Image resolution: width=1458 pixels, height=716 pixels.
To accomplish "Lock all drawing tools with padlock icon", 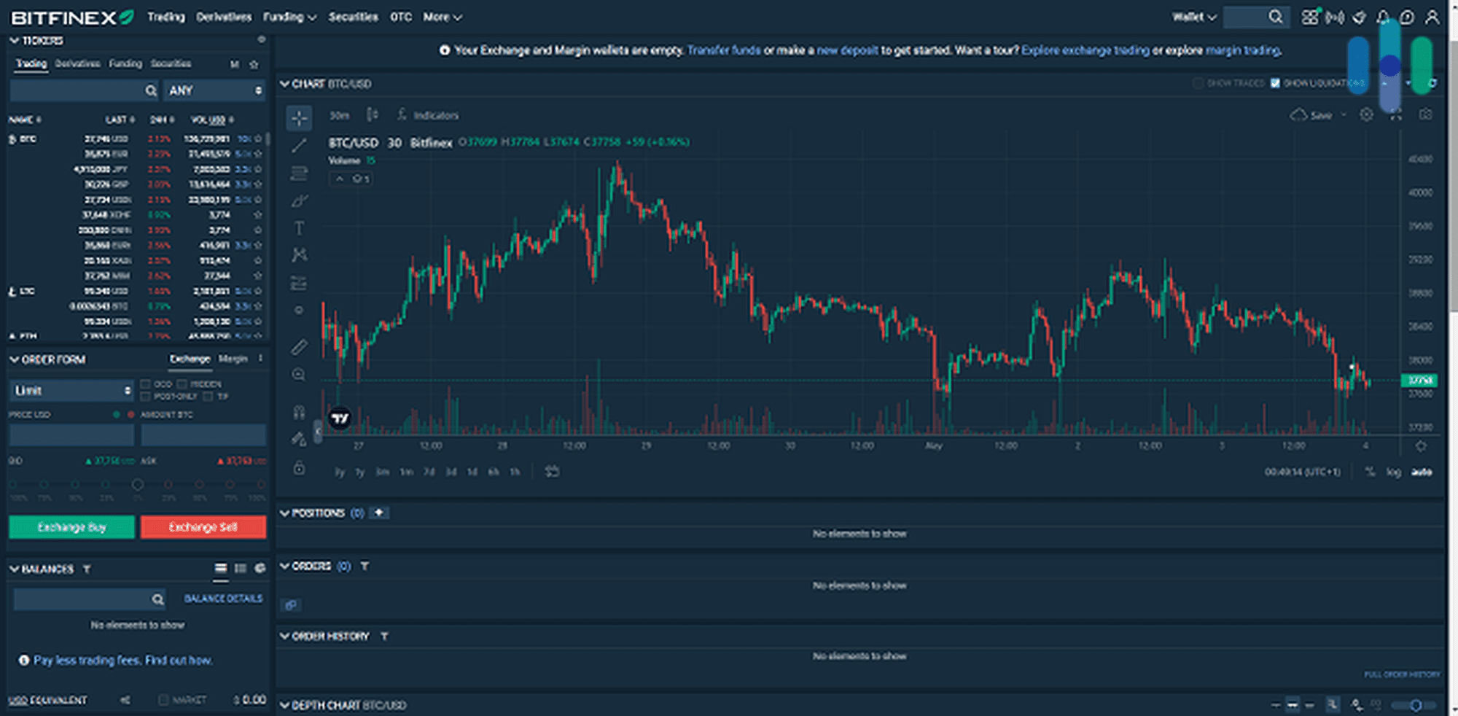I will click(x=299, y=468).
